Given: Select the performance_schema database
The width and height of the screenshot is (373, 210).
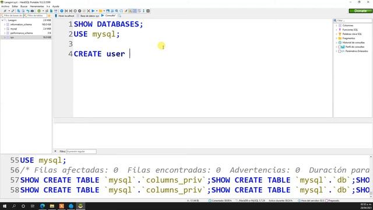Looking at the screenshot, I should coord(22,33).
